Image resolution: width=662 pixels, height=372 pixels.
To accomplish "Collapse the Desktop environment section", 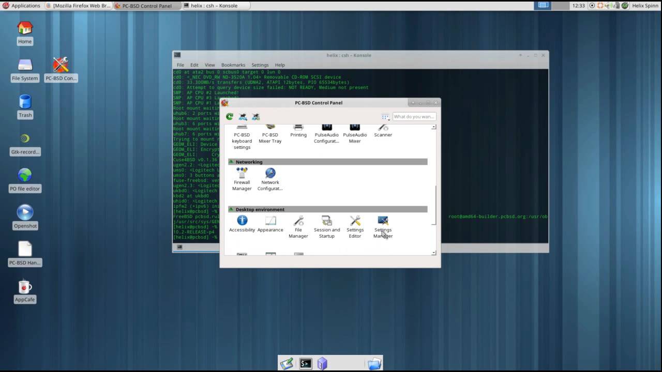I will (x=232, y=209).
